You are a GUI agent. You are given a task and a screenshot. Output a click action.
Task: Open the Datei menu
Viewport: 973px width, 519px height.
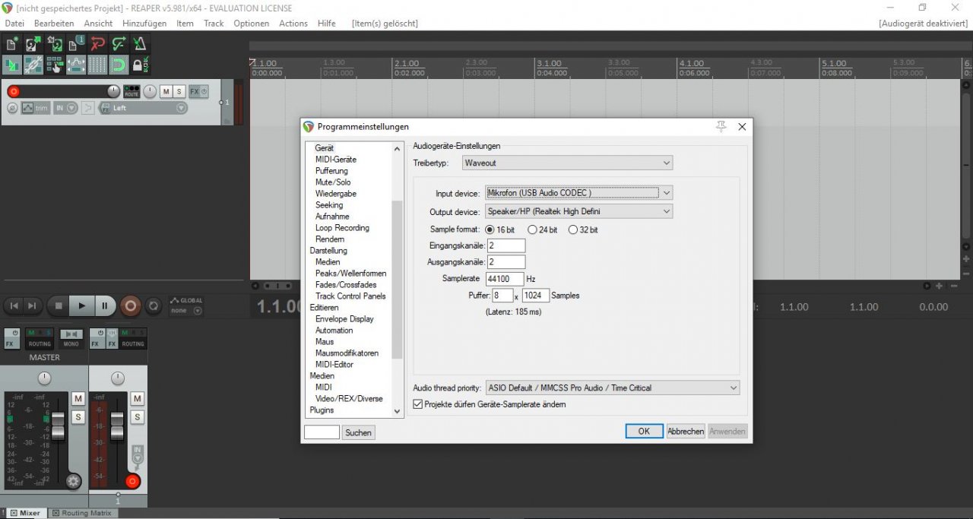point(14,24)
